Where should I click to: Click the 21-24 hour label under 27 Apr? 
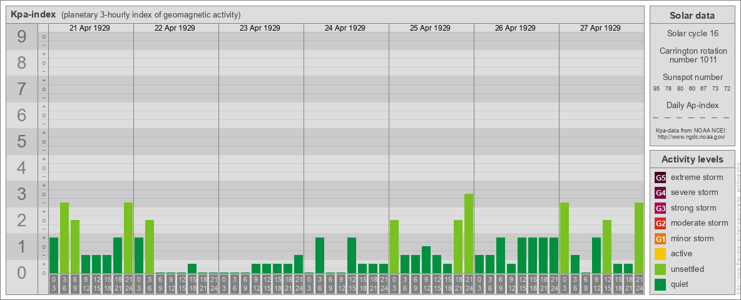pyautogui.click(x=639, y=284)
